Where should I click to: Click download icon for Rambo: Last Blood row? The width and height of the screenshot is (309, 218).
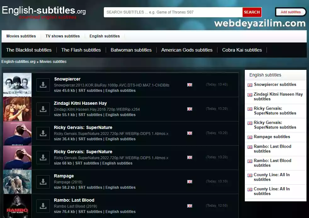(43, 206)
